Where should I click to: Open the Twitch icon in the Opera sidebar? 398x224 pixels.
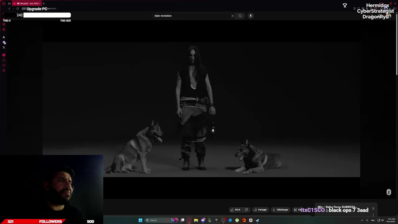click(4, 42)
